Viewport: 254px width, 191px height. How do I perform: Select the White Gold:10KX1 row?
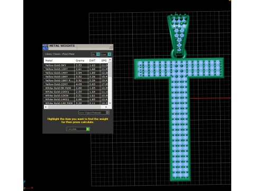pos(76,92)
